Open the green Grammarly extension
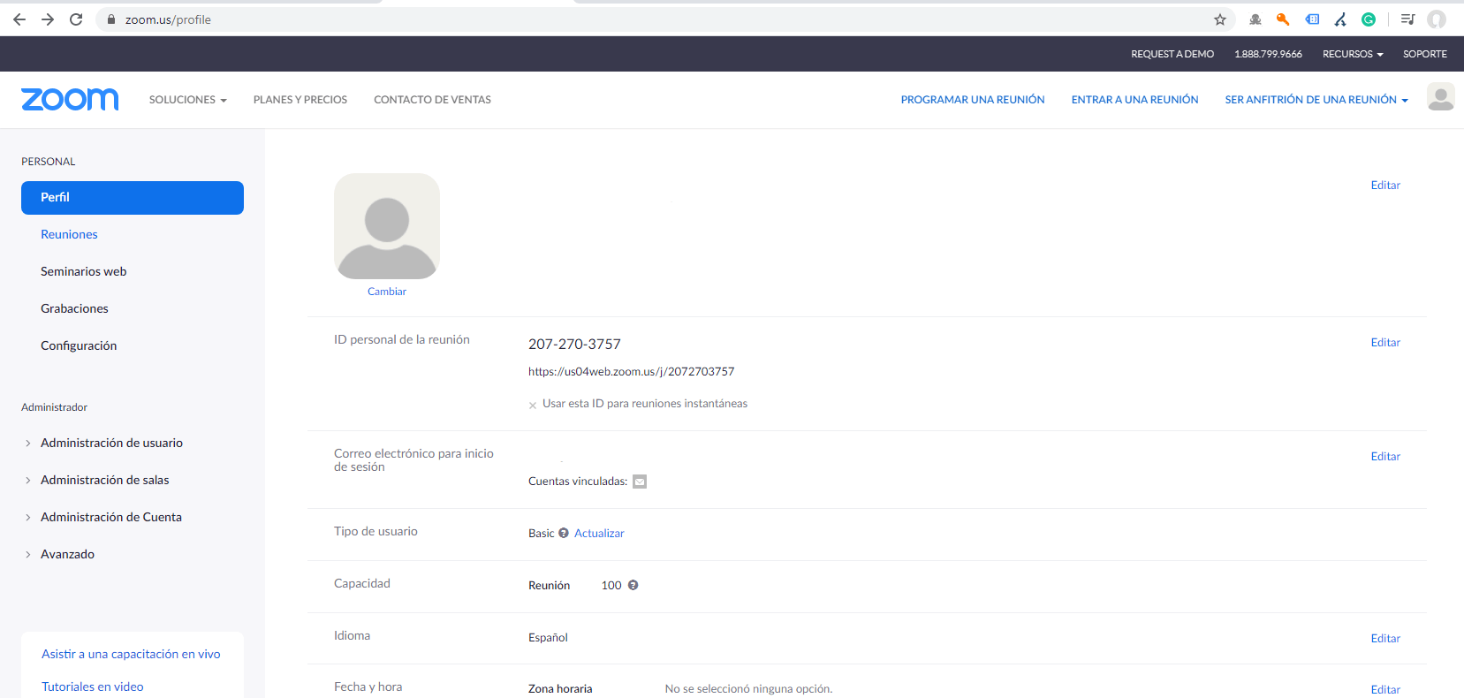Image resolution: width=1464 pixels, height=698 pixels. (x=1369, y=19)
